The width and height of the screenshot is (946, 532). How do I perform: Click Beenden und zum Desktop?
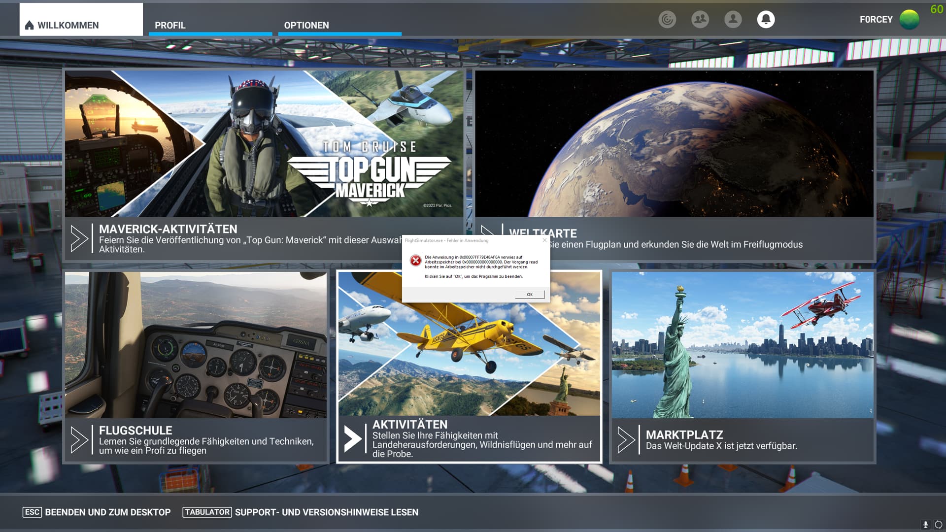click(x=108, y=512)
